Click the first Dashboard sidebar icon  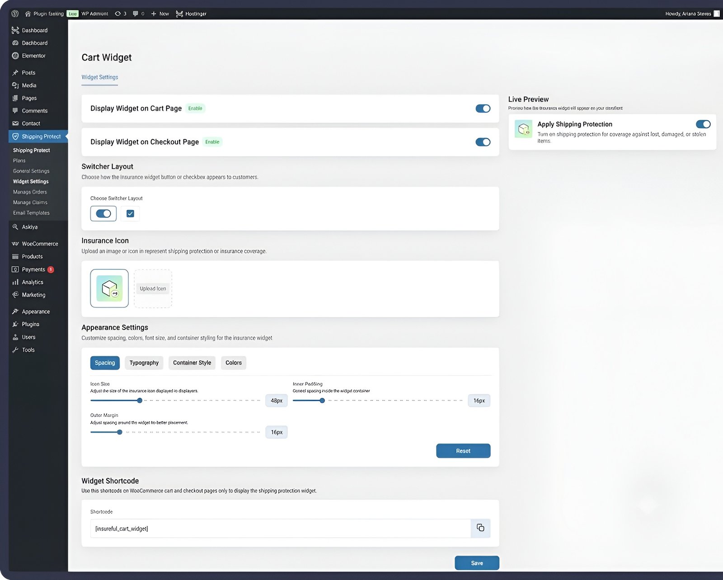click(x=15, y=30)
